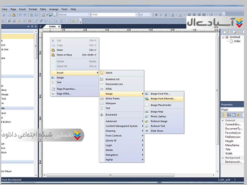247x185 pixels.
Task: Click the Undo toolbar icon
Action: click(20, 15)
